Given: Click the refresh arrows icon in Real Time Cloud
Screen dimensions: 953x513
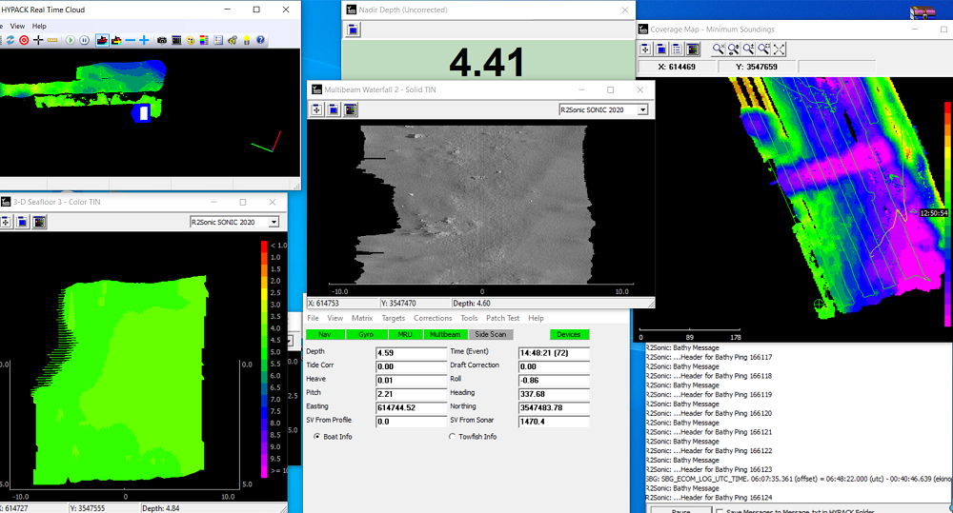Looking at the screenshot, I should click(x=10, y=40).
